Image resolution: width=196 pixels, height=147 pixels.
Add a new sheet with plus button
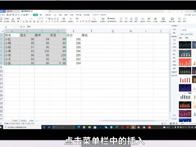(37, 121)
